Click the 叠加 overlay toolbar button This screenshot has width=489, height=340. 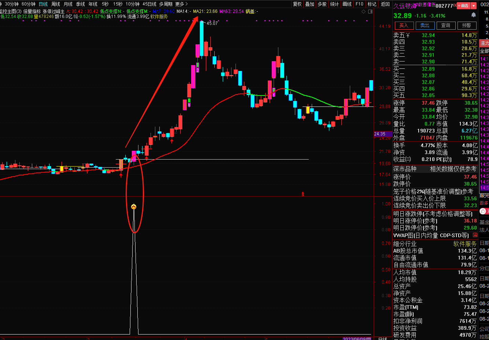[x=310, y=4]
